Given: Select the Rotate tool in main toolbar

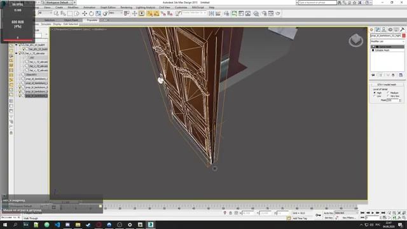Looking at the screenshot, I should click(92, 13).
